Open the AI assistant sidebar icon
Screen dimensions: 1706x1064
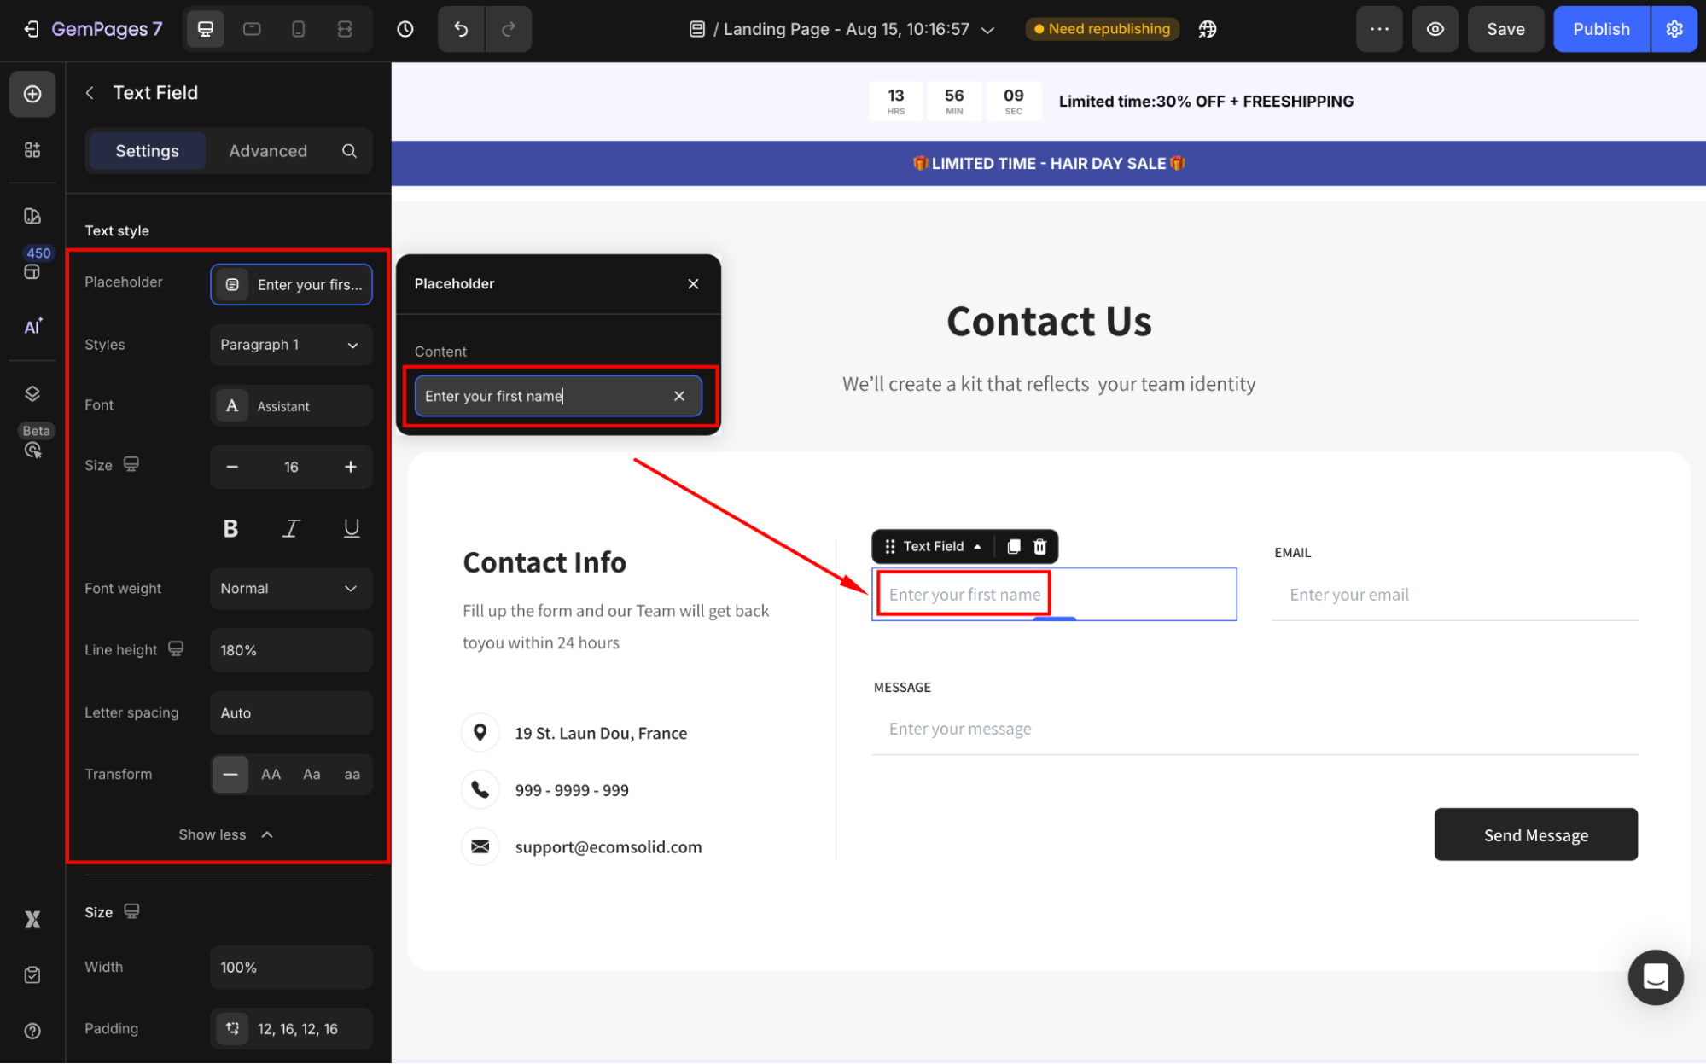pos(32,326)
